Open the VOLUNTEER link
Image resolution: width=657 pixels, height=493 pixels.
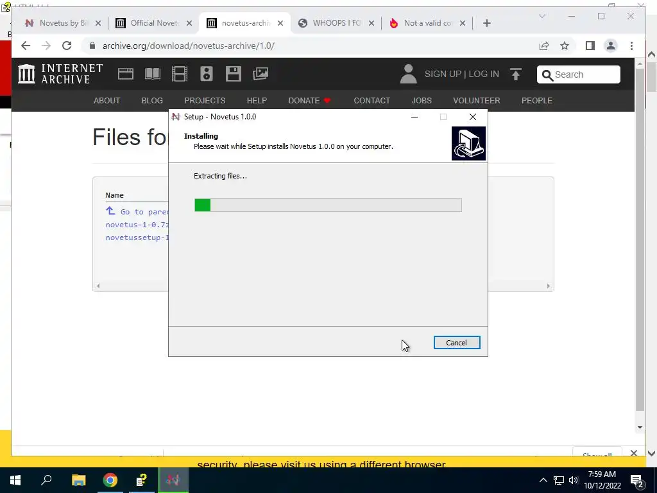tap(477, 101)
